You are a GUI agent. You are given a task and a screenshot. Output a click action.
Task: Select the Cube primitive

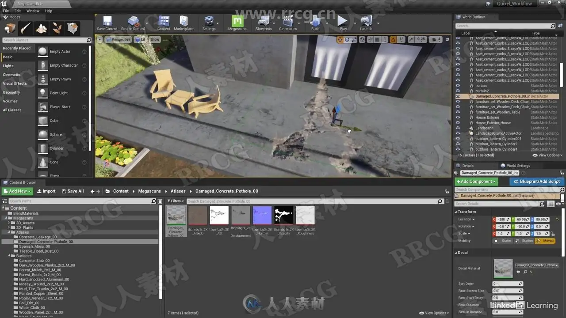[62, 121]
